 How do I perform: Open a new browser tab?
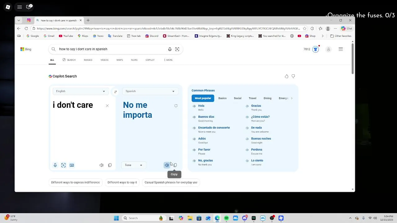(x=88, y=20)
